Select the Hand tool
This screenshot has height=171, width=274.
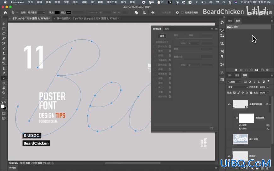[4, 88]
